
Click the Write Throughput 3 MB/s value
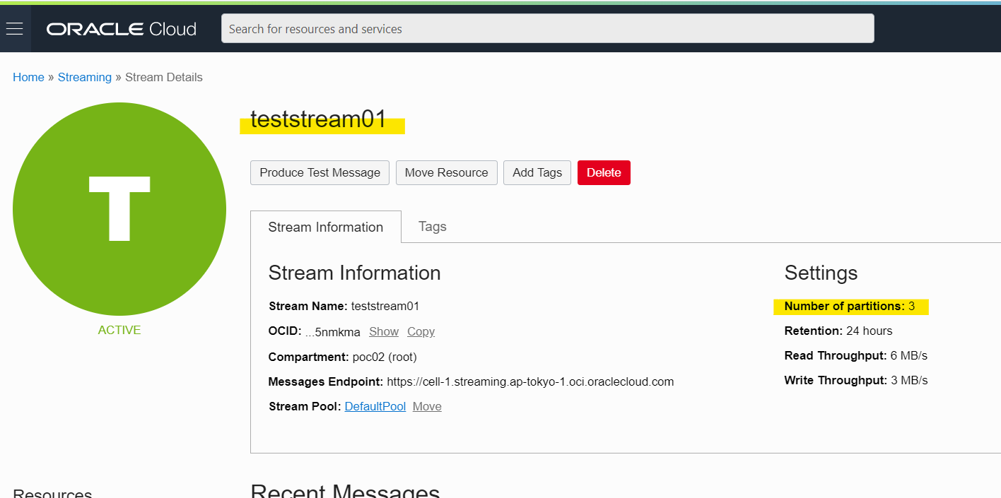(909, 380)
